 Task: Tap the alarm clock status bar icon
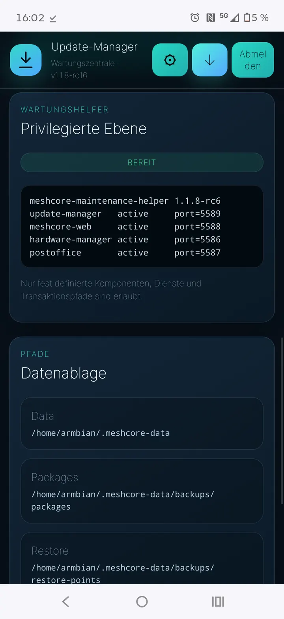195,17
